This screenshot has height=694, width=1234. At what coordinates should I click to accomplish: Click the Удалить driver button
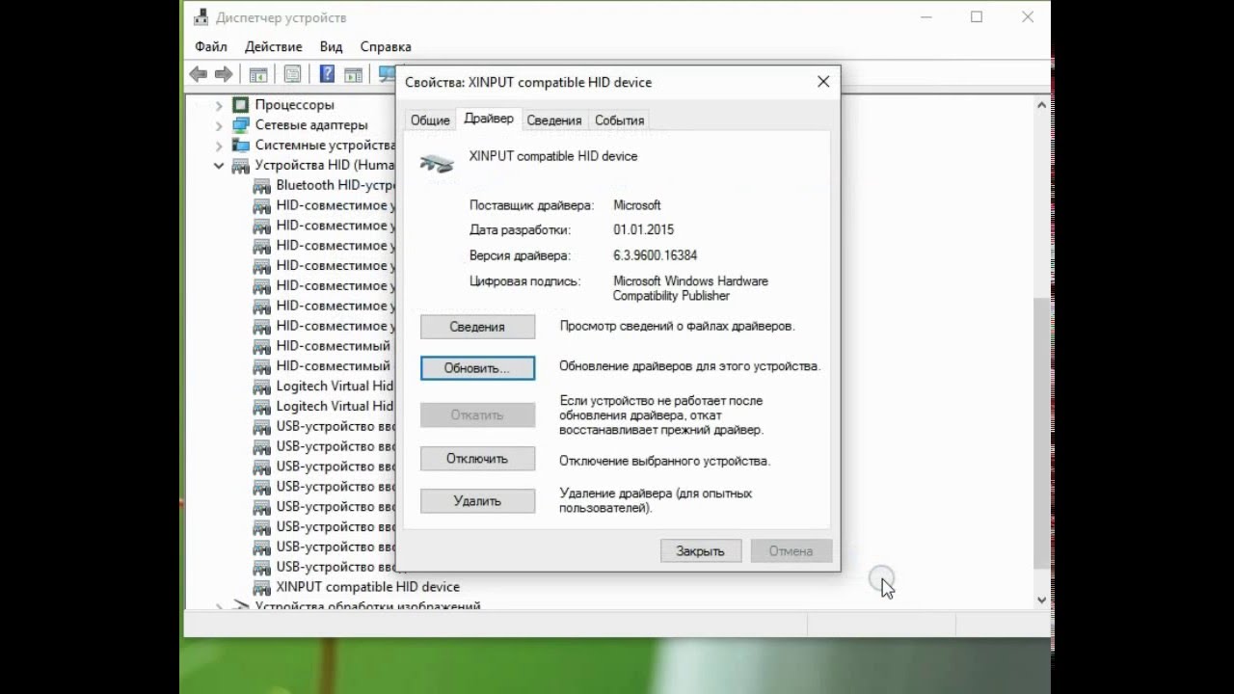click(x=477, y=501)
